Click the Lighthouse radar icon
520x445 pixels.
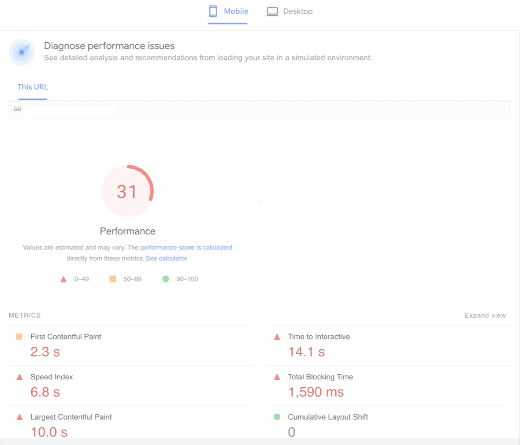[22, 52]
